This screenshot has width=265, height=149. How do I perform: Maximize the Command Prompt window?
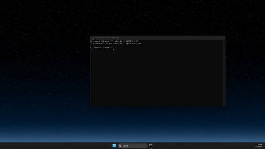click(216, 38)
